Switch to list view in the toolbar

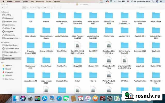(27, 8)
